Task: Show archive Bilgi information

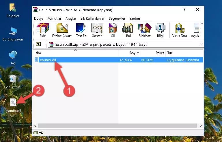Action: click(x=160, y=30)
